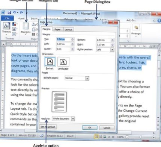Screen dimensions: 161x147
Task: Click into the Left margin field
Action: pos(63,44)
